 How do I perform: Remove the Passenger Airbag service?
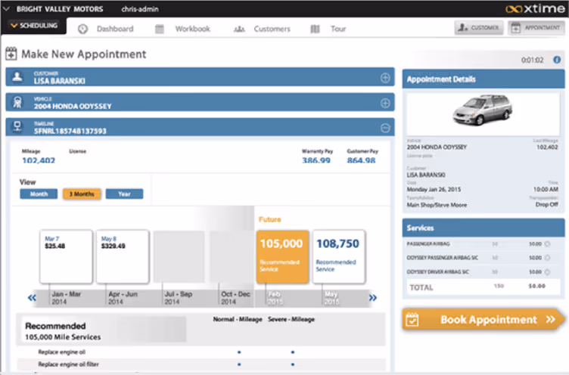(x=547, y=244)
